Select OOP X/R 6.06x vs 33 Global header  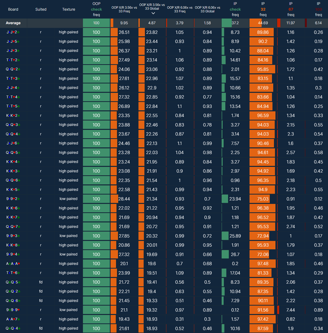coord(207,9)
